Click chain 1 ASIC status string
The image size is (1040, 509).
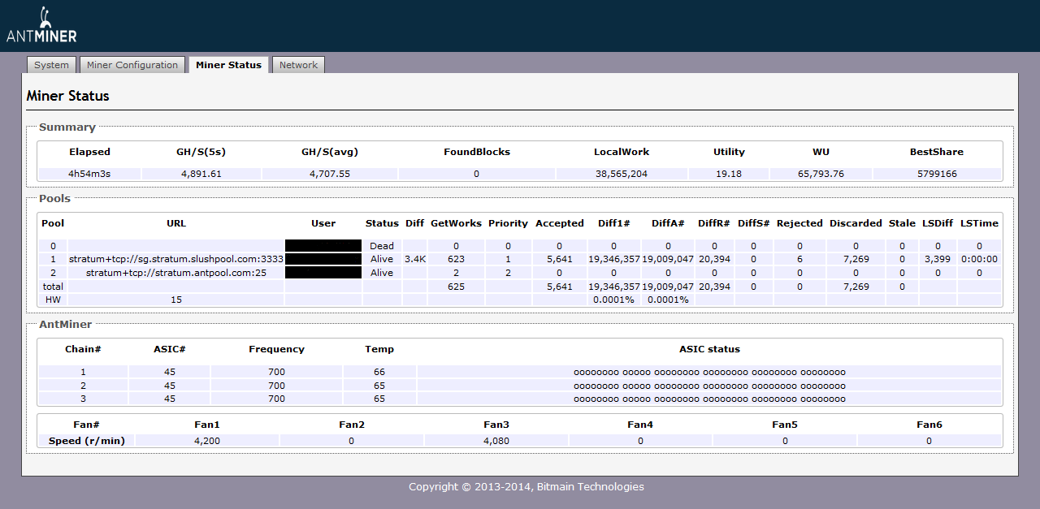(709, 373)
